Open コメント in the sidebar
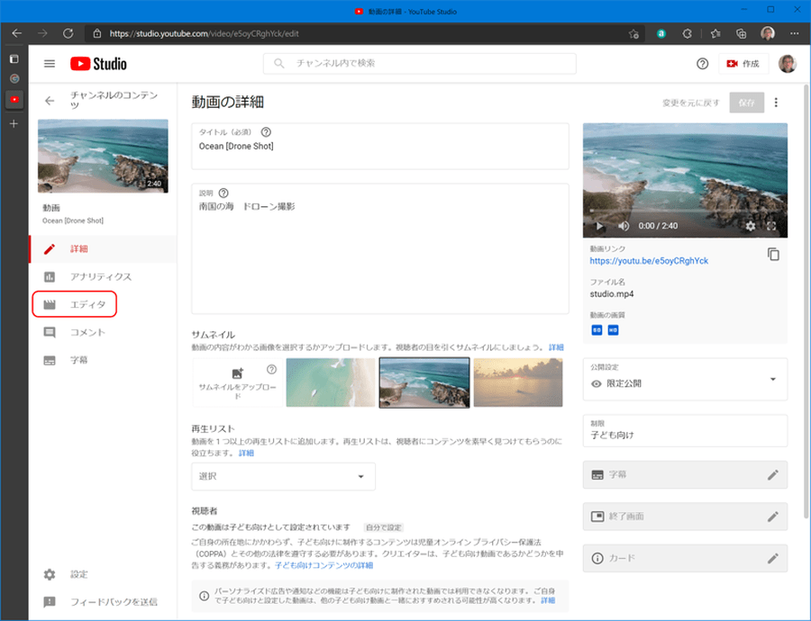Screen dimensions: 811x621 [x=87, y=333]
